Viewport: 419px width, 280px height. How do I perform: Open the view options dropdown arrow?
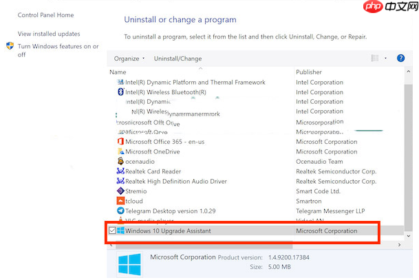pos(385,58)
